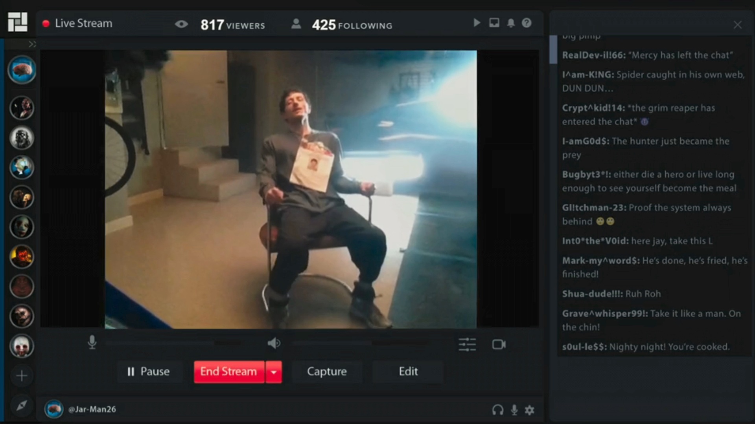
Task: Mute the microphone above Pause button
Action: 92,342
